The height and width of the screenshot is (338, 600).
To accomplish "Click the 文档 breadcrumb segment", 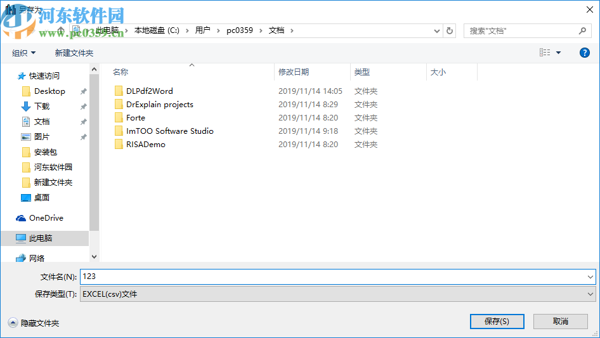I will [x=277, y=30].
